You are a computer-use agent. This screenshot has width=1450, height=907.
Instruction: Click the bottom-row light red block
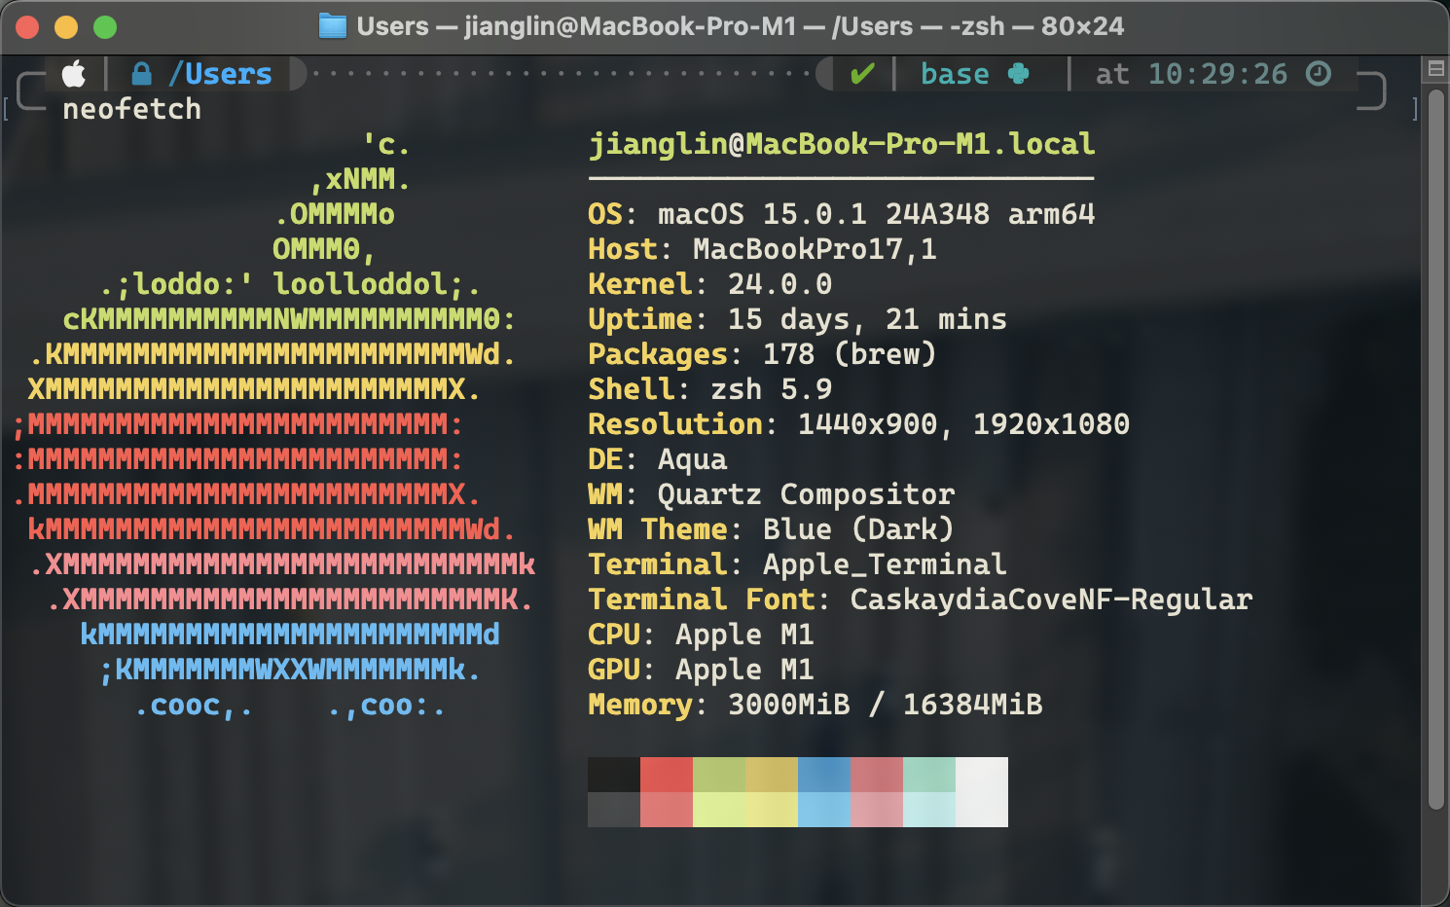click(667, 810)
